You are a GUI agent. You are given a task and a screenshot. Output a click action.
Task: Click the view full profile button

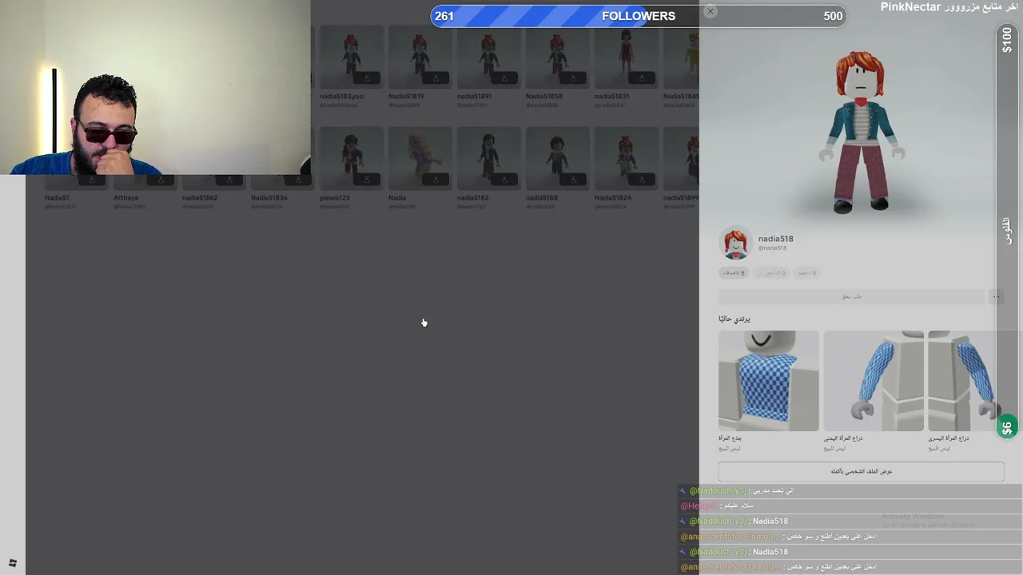point(861,471)
